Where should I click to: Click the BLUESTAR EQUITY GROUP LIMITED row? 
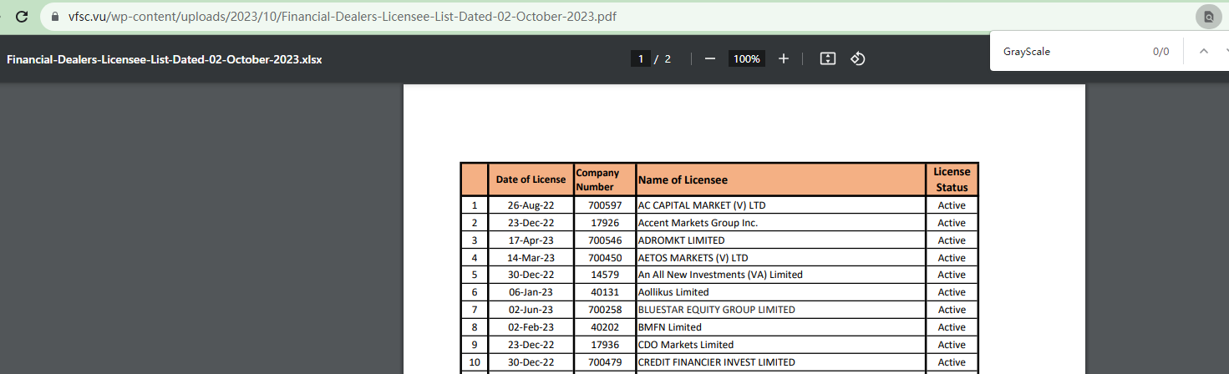(x=716, y=310)
